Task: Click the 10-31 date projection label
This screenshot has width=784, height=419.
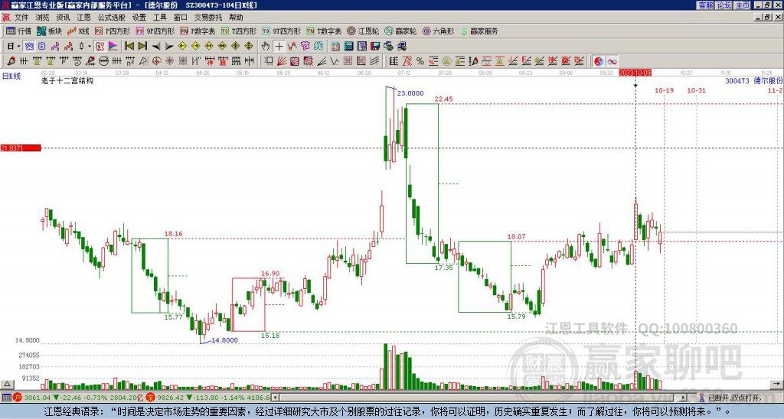Action: pyautogui.click(x=696, y=90)
